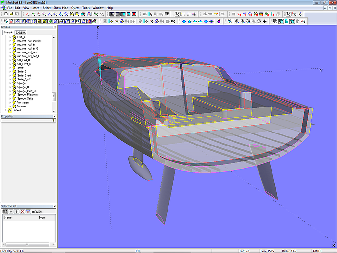Toggle the third view mode button with cyan
The height and width of the screenshot is (253, 337).
point(123,14)
